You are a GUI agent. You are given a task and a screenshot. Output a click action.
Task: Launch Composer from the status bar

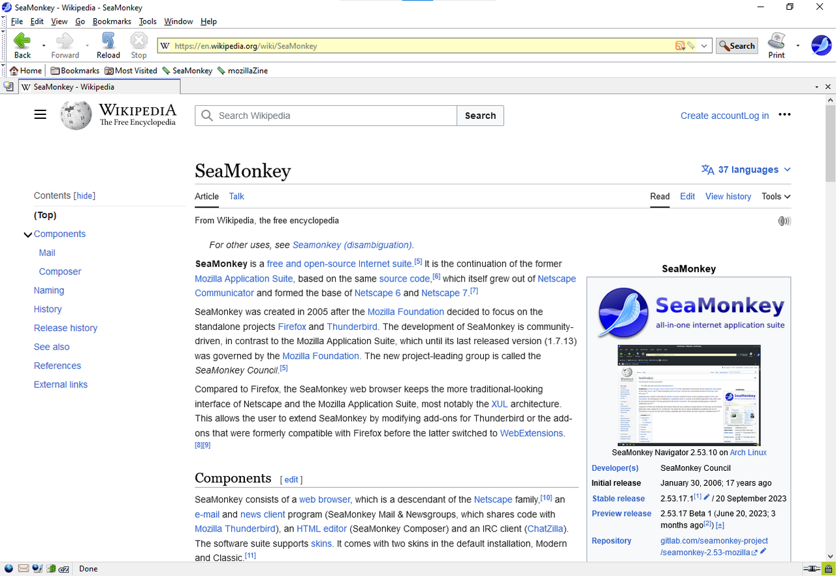tap(37, 569)
